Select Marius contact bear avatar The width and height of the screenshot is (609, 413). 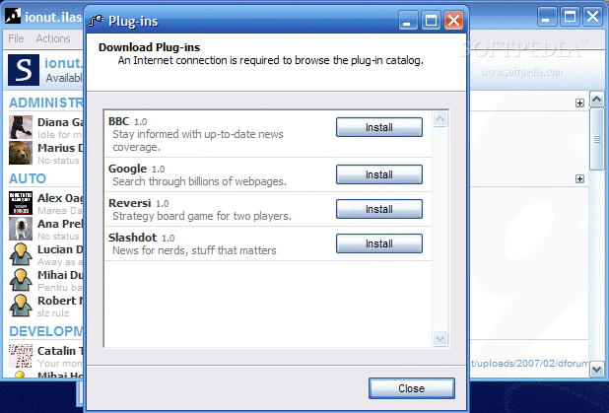point(21,153)
